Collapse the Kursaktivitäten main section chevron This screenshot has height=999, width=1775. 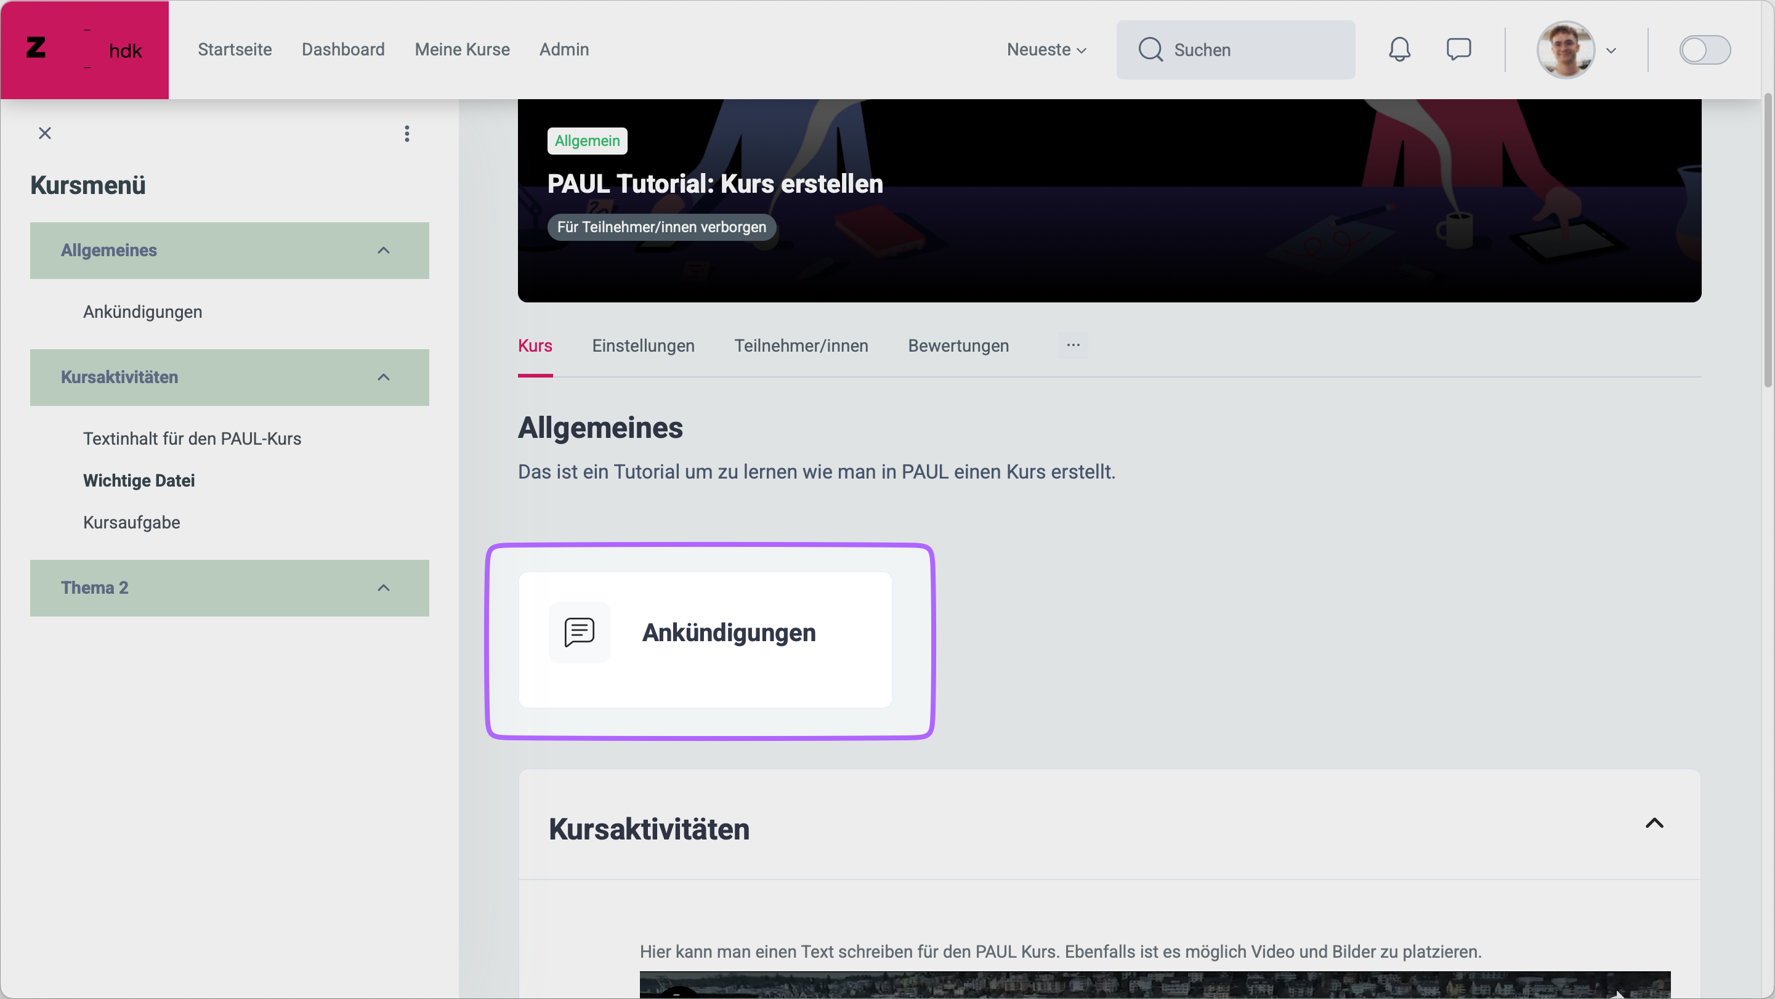tap(1654, 823)
